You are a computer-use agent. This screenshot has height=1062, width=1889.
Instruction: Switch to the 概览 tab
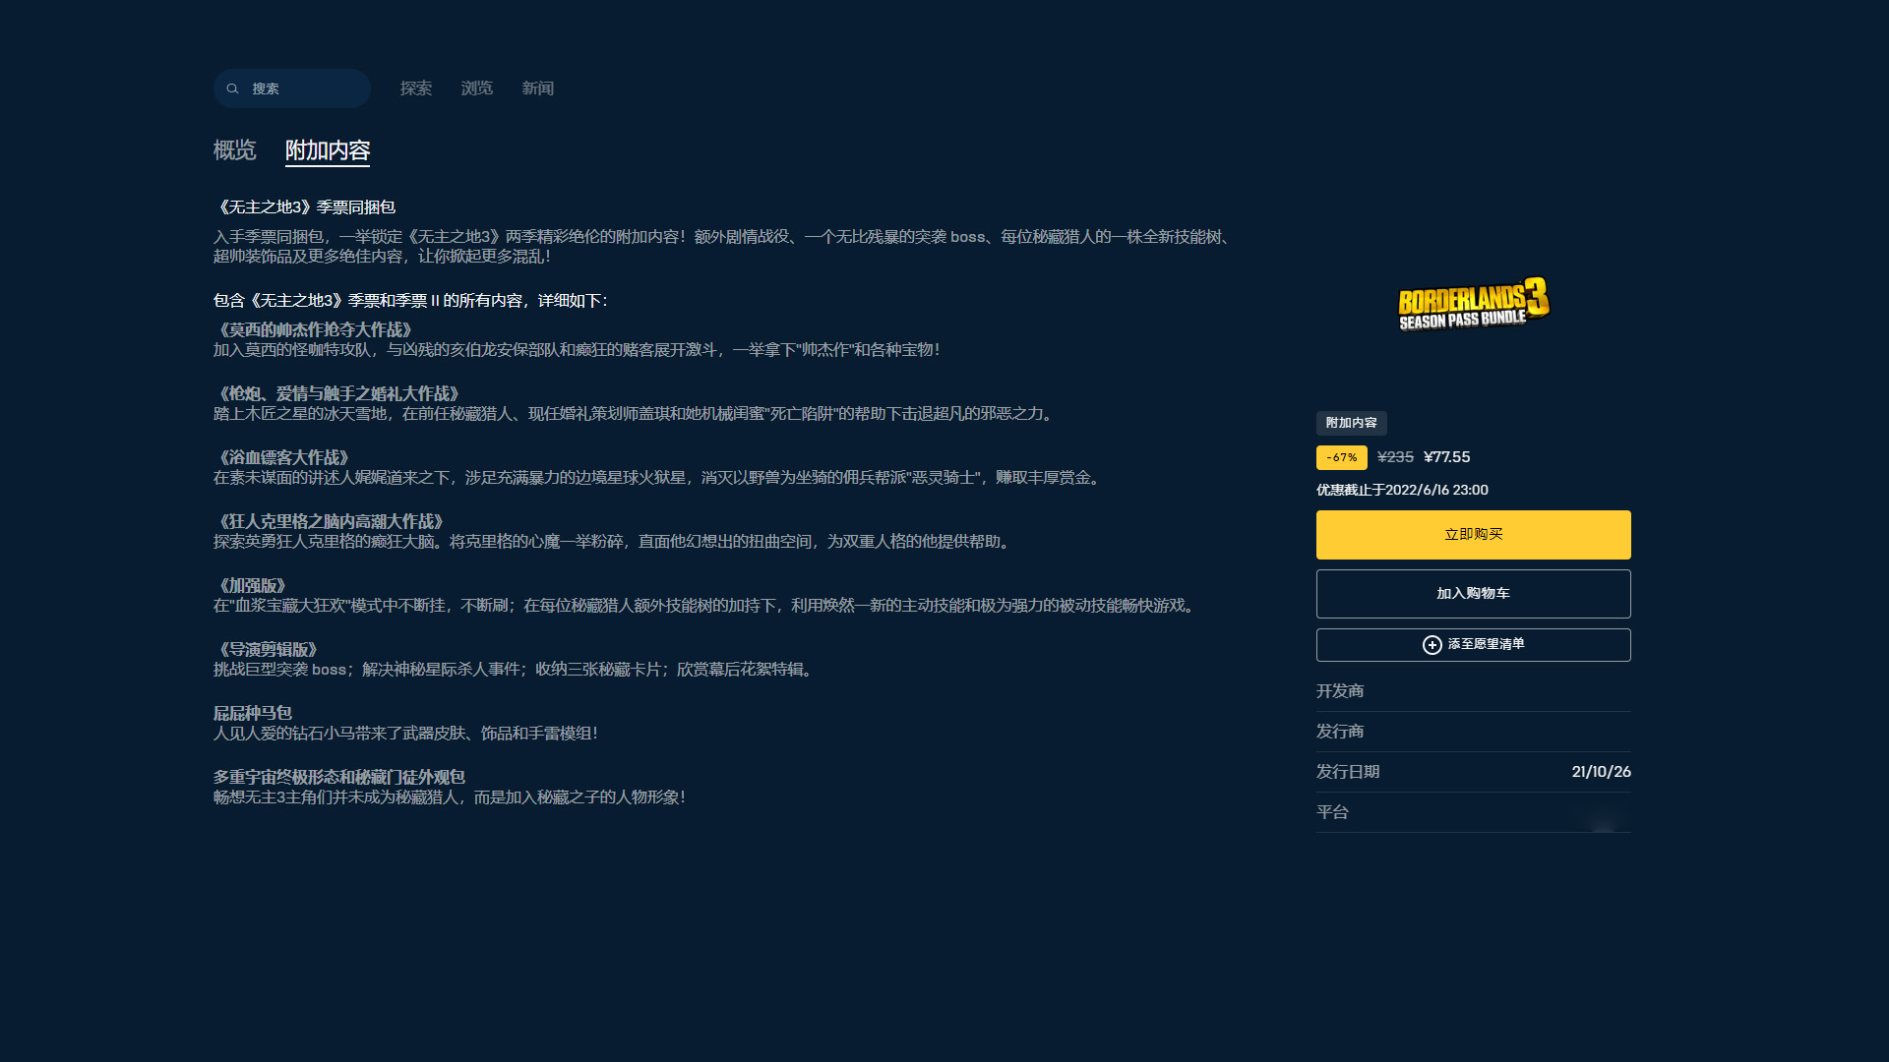tap(235, 150)
